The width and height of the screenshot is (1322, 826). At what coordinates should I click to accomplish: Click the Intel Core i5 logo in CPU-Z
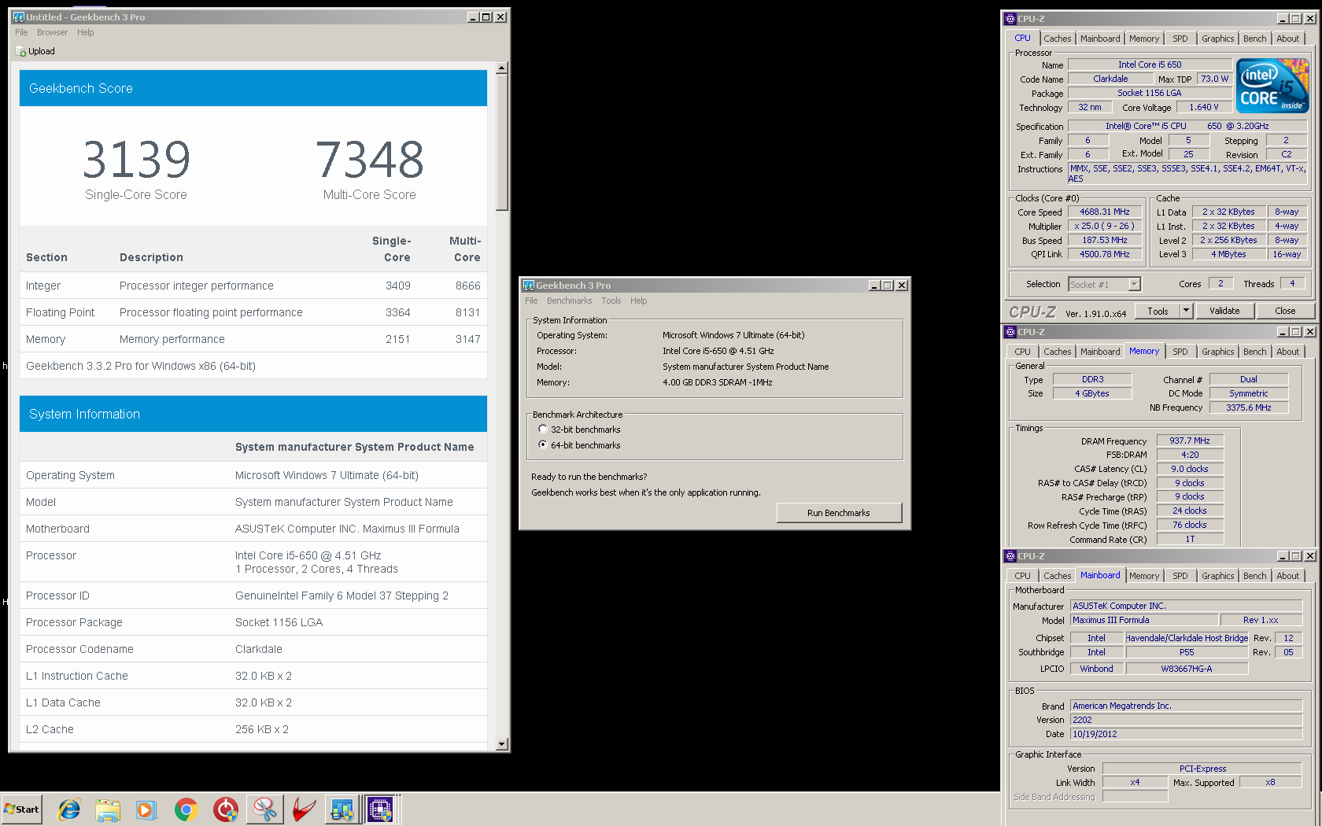pyautogui.click(x=1272, y=86)
